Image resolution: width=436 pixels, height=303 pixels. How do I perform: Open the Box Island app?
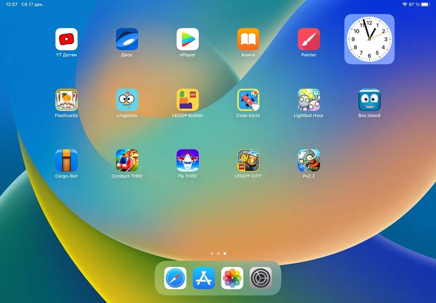tap(369, 100)
